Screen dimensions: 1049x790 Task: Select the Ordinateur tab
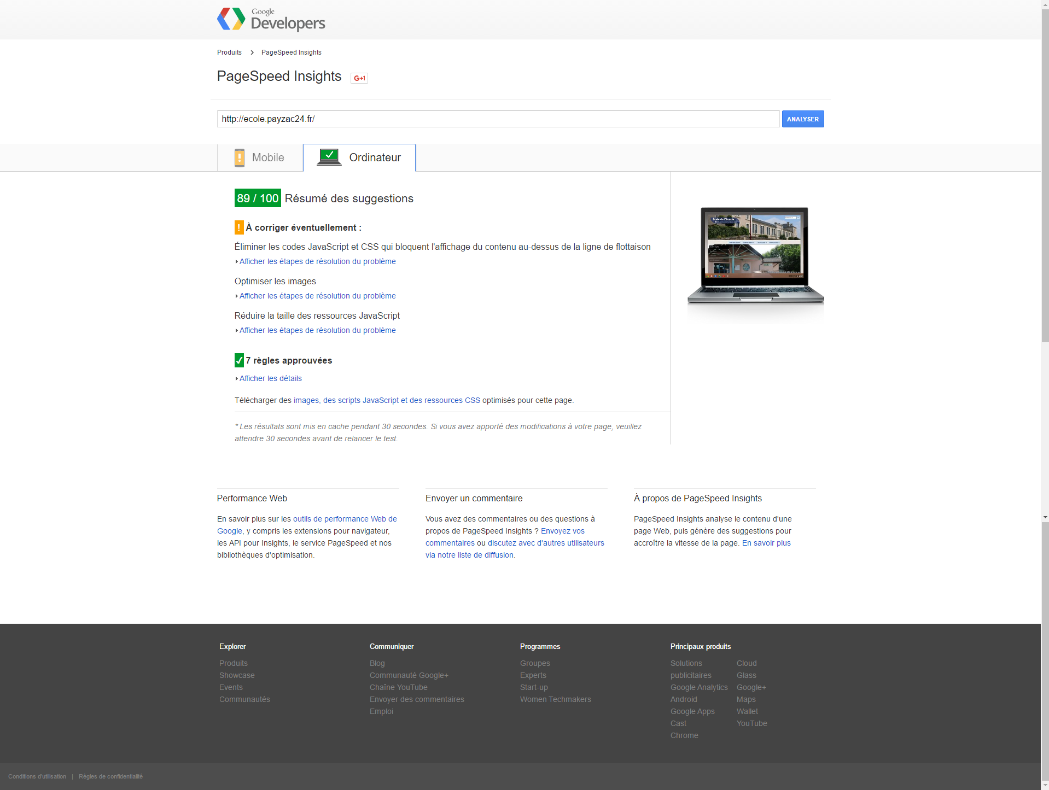click(x=359, y=157)
